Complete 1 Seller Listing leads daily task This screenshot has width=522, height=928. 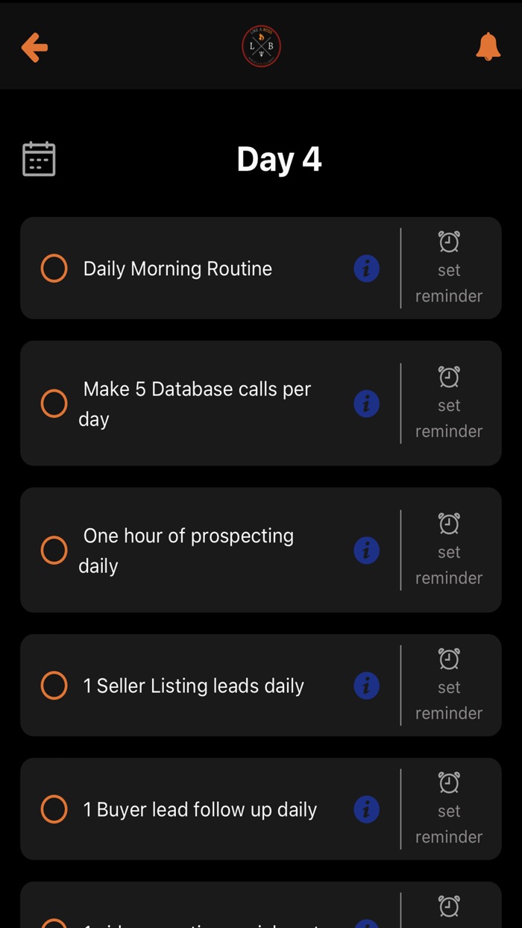tap(54, 686)
